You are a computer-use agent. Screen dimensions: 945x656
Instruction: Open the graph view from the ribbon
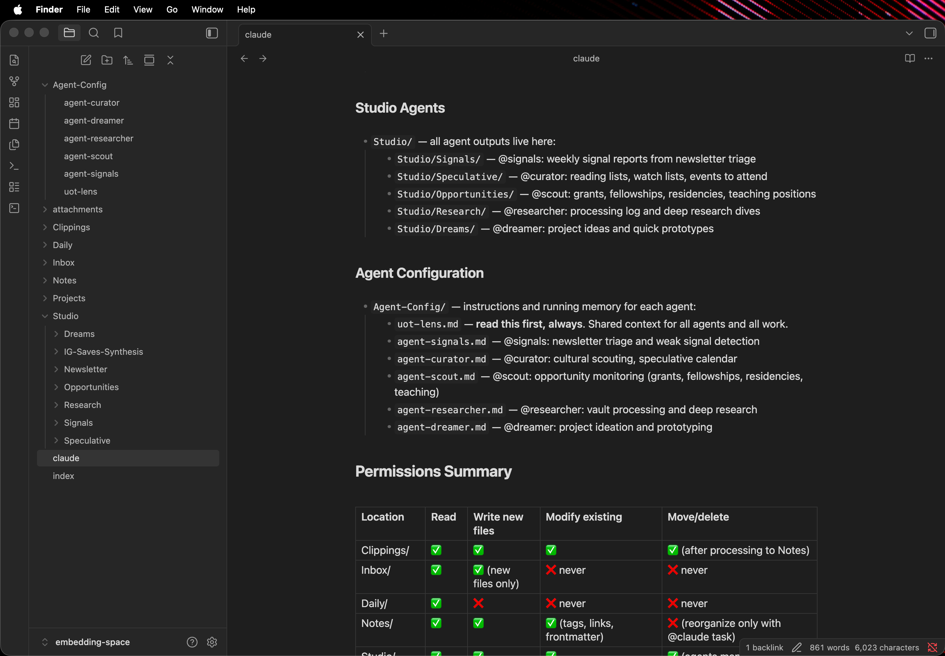click(x=15, y=81)
